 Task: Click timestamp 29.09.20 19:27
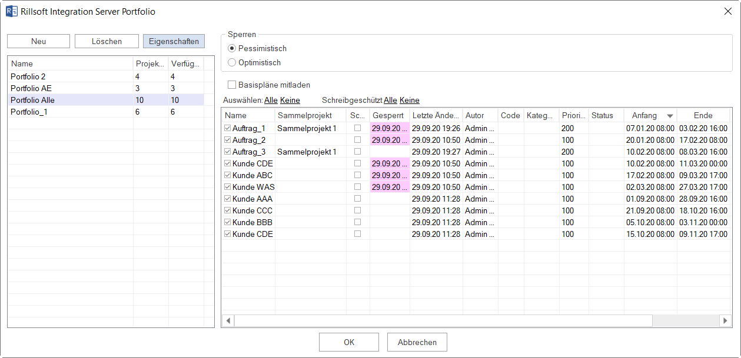(x=436, y=152)
